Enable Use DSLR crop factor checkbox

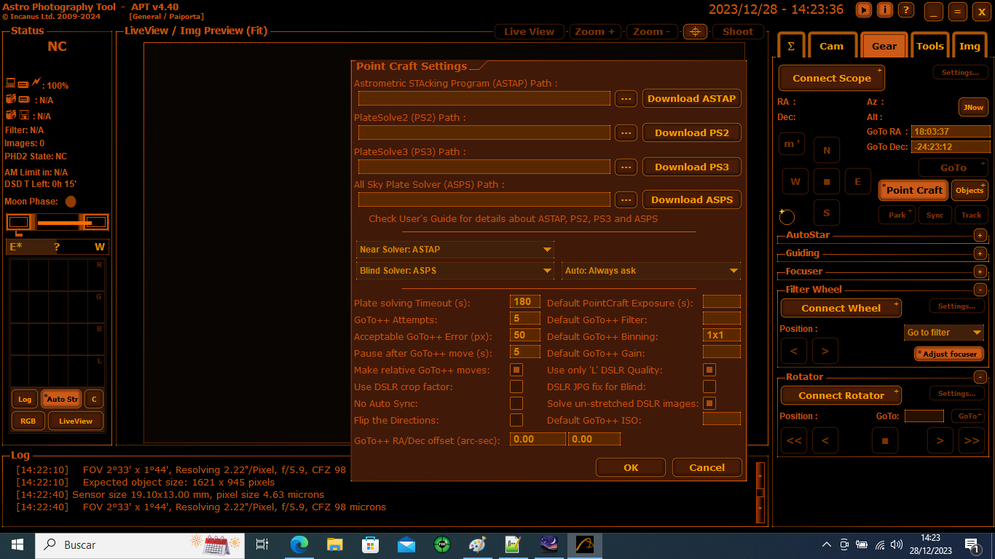pyautogui.click(x=516, y=386)
